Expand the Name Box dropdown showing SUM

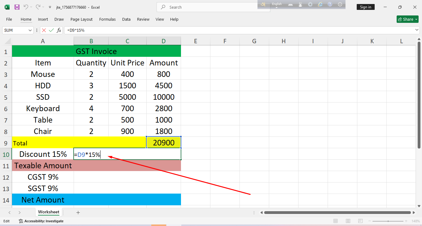tap(30, 30)
